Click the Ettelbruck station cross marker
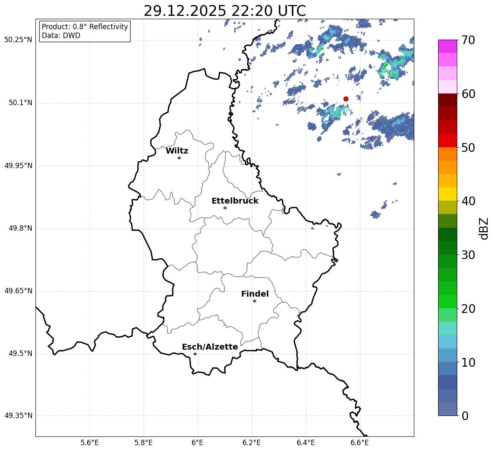 click(x=225, y=208)
